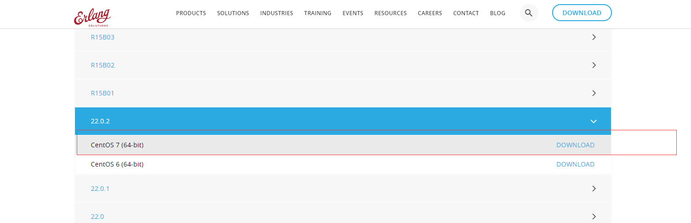Expand the 22.0.1 row chevron
Image resolution: width=691 pixels, height=223 pixels.
click(x=594, y=189)
